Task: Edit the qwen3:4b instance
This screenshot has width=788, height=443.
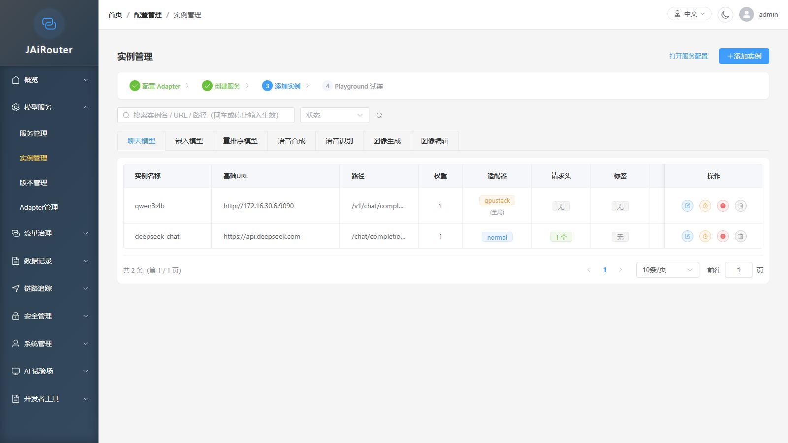Action: (x=688, y=206)
